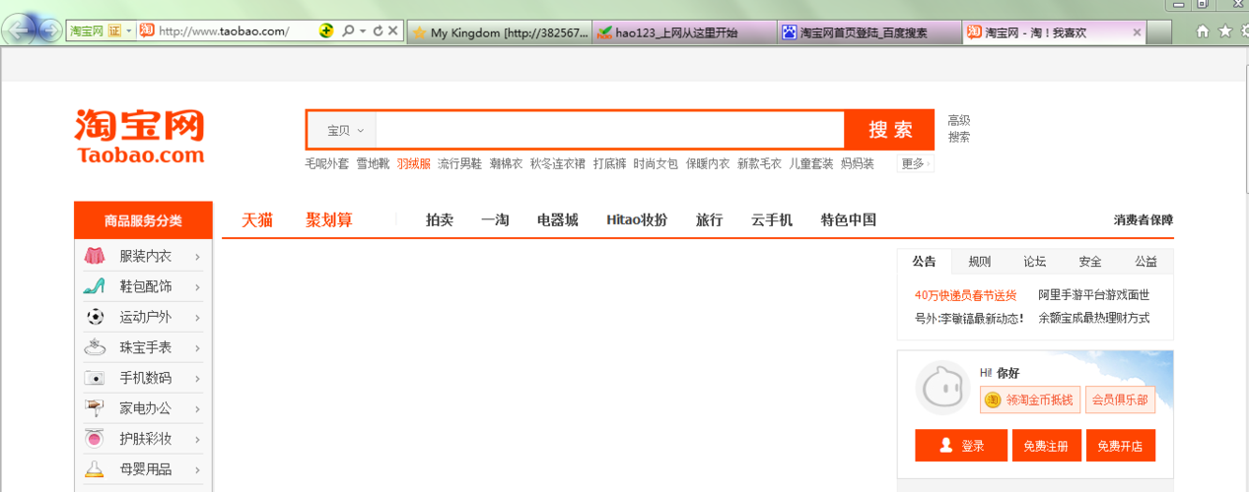Refresh the page using the reload icon

point(378,31)
